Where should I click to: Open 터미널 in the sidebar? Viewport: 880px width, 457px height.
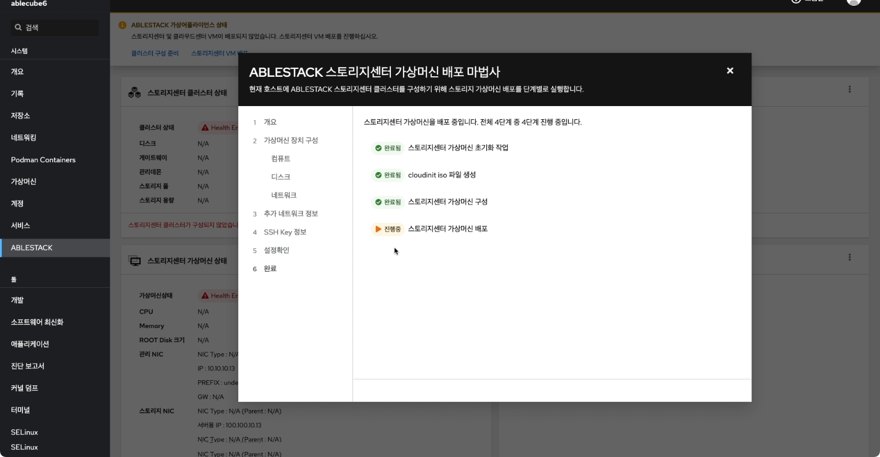point(55,410)
